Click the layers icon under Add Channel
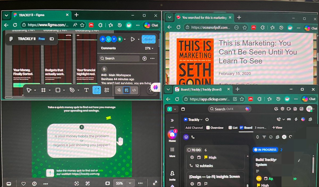The height and width of the screenshot is (187, 319). point(186,137)
